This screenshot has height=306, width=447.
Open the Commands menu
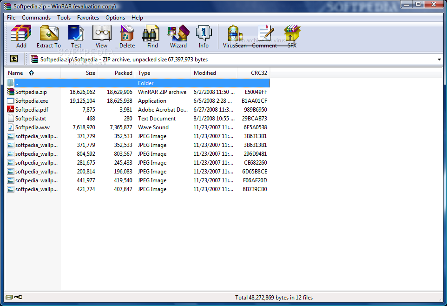(36, 18)
